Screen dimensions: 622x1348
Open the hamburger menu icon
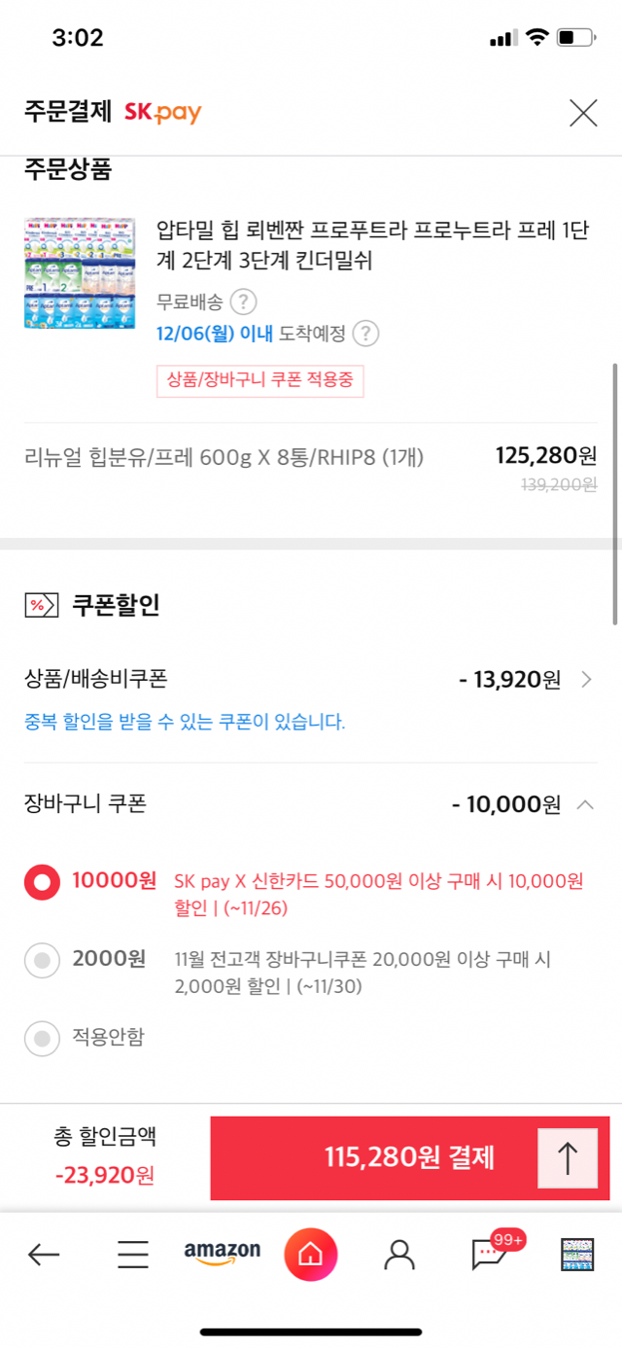pyautogui.click(x=133, y=1255)
